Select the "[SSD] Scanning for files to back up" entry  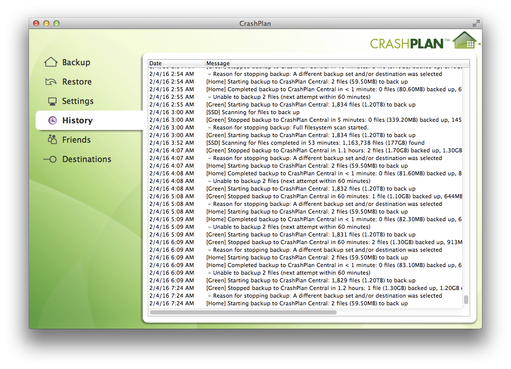(x=305, y=112)
